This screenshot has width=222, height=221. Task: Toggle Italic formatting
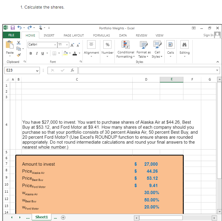point(37,53)
